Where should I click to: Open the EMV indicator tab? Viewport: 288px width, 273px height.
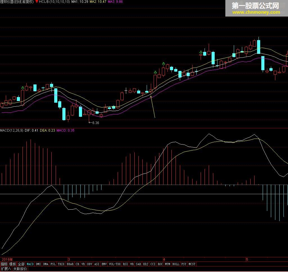click(x=104, y=264)
